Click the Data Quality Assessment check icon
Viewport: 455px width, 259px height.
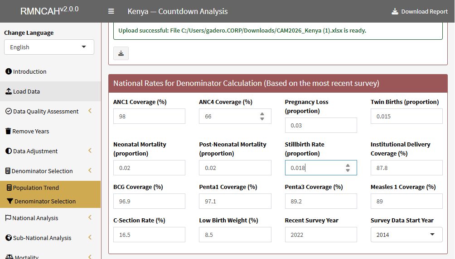pos(9,111)
